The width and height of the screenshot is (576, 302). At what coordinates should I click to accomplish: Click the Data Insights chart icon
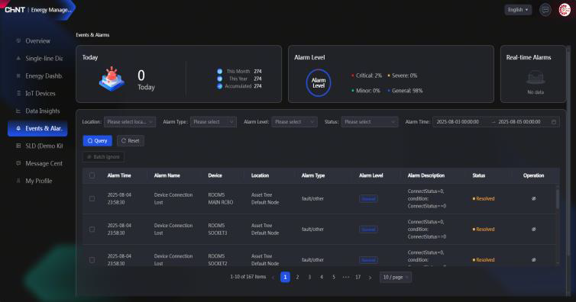coord(18,111)
